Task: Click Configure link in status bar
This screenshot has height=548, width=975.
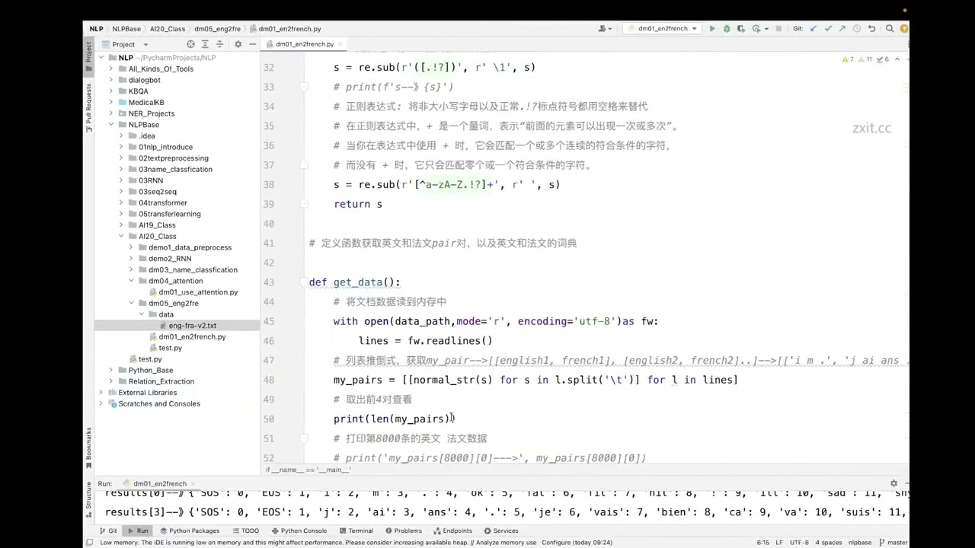Action: coord(556,543)
